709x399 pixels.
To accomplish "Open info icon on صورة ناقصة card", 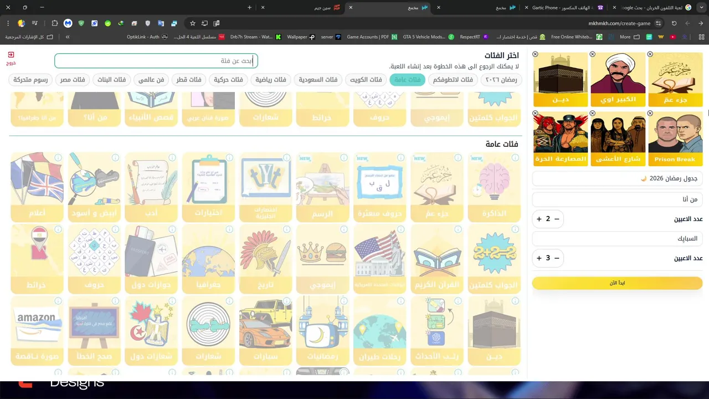I will (x=58, y=301).
